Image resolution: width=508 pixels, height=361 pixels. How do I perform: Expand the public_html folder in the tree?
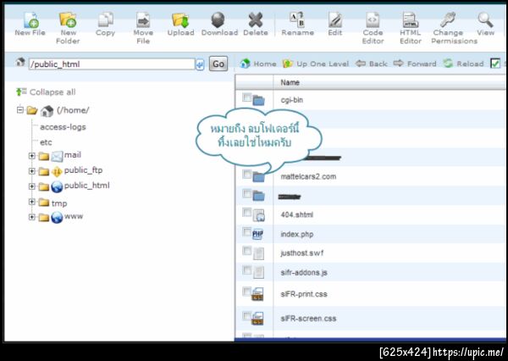pyautogui.click(x=32, y=186)
